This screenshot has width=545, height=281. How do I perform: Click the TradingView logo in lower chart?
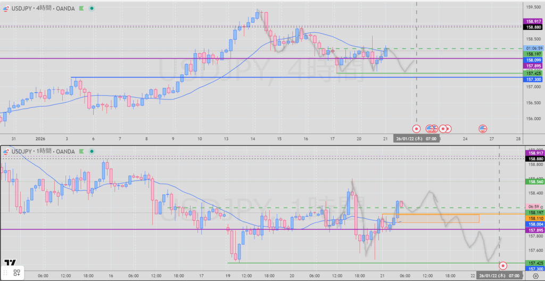[x=10, y=263]
